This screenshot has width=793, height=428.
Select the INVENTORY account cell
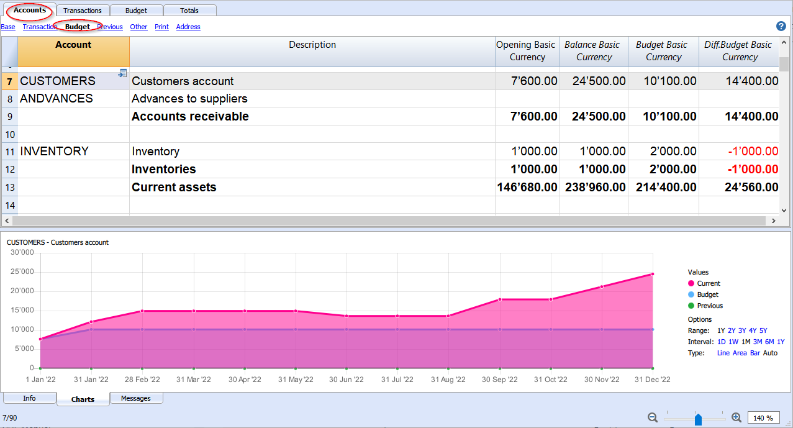point(73,152)
